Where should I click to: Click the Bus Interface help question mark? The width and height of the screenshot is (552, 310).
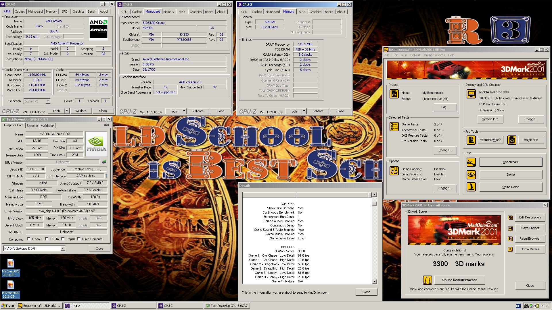point(106,176)
